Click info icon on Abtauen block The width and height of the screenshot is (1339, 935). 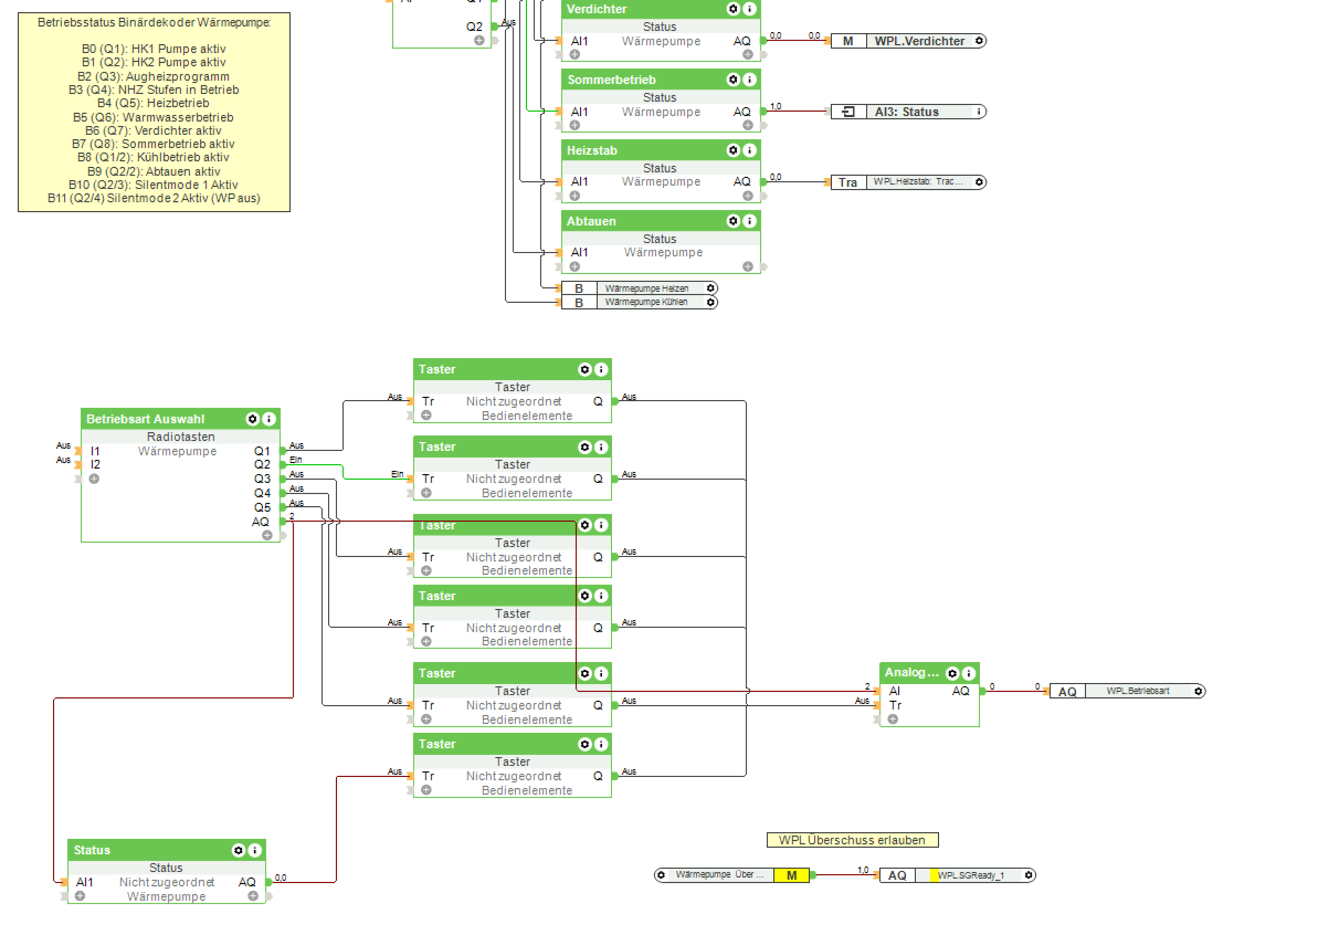pyautogui.click(x=750, y=221)
